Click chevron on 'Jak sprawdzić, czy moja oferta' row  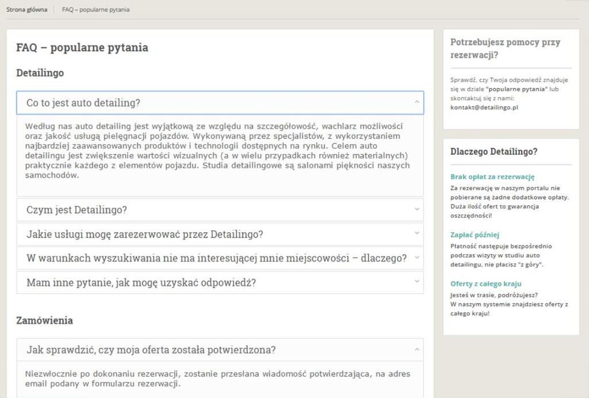click(x=416, y=349)
